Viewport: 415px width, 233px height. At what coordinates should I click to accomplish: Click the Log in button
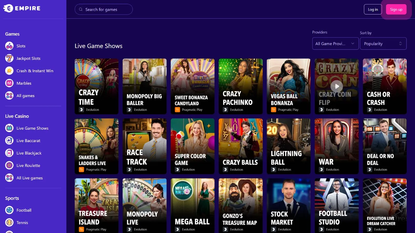[x=373, y=9]
